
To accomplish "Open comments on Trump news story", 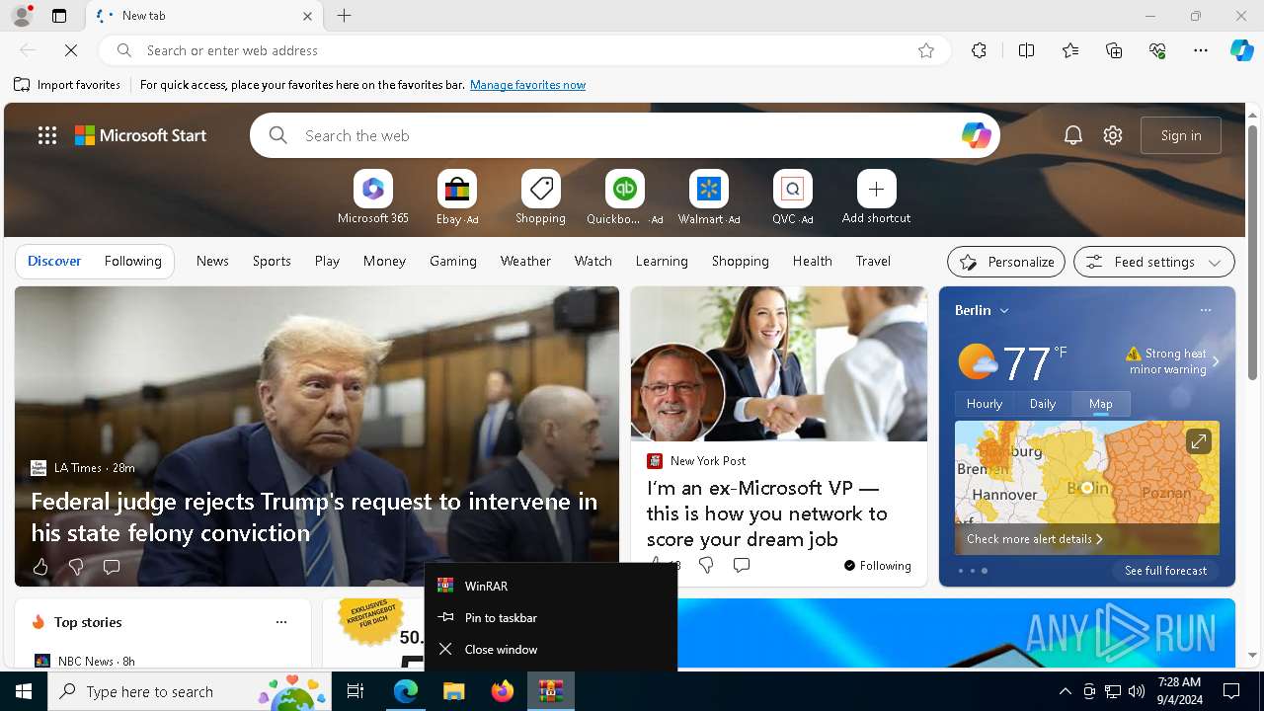I will click(x=112, y=567).
